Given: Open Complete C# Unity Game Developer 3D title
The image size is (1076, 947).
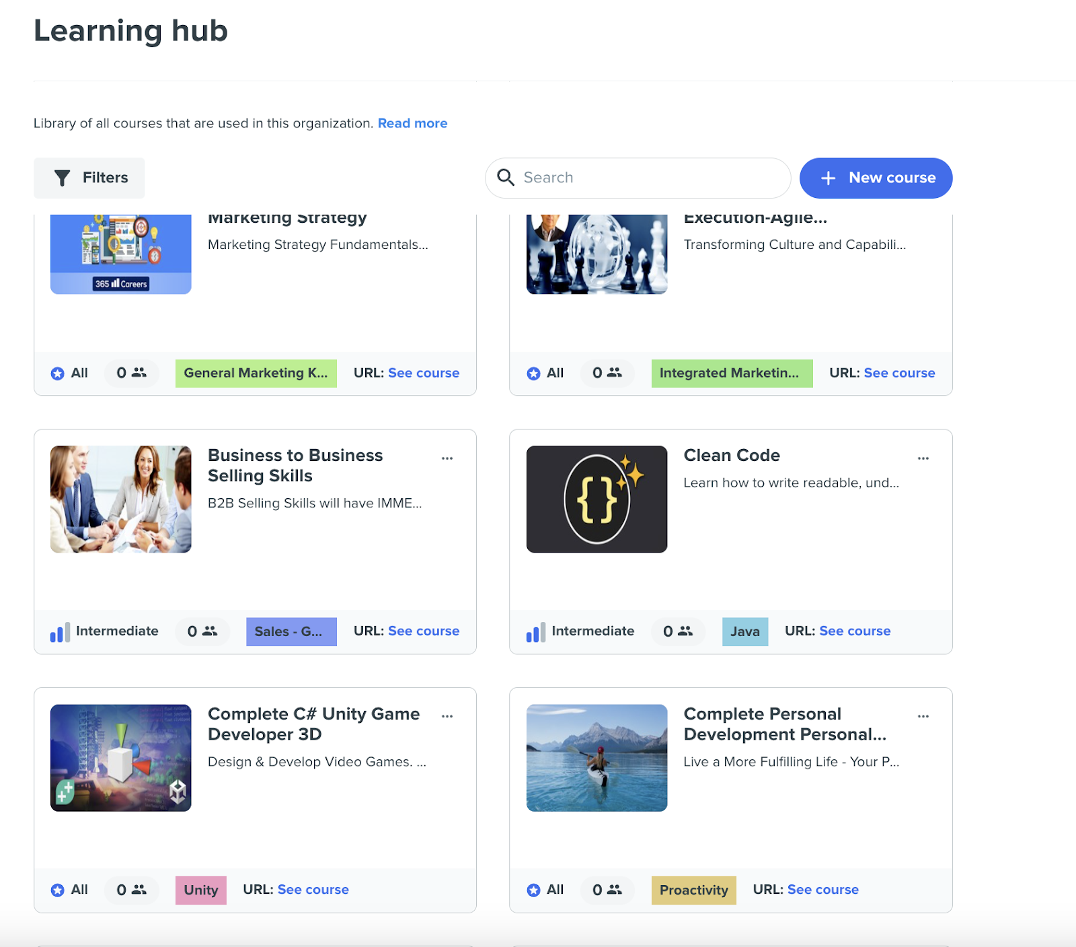Looking at the screenshot, I should pos(313,724).
